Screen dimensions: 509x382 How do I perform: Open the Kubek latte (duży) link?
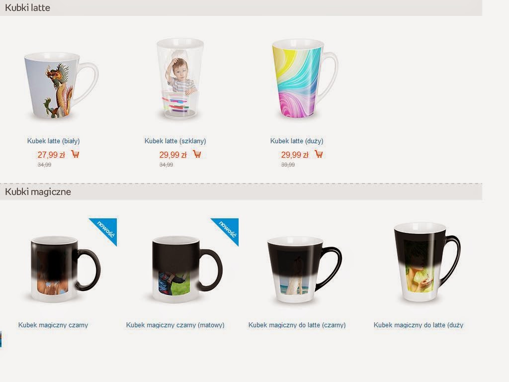tap(297, 141)
